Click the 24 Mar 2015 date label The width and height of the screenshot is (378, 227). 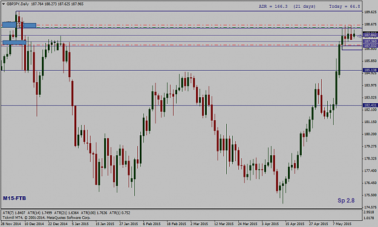click(x=247, y=224)
